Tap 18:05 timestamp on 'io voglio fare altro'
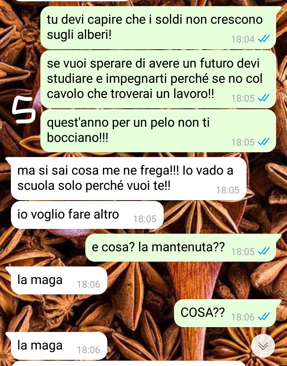The width and height of the screenshot is (287, 366). [145, 219]
